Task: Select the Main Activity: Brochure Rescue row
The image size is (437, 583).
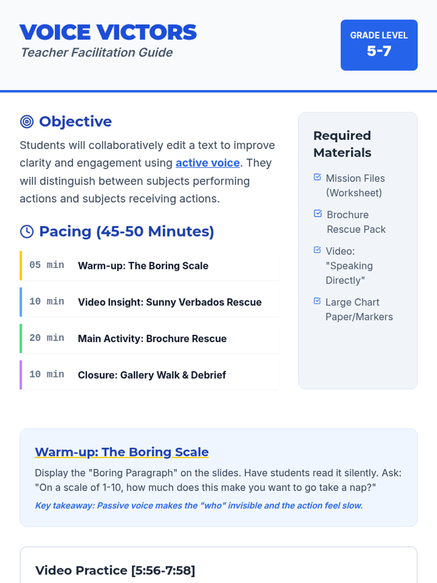Action: [x=149, y=339]
